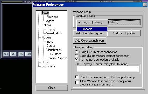Open Visualization under Plug-ins
The height and width of the screenshot is (94, 148).
(54, 50)
